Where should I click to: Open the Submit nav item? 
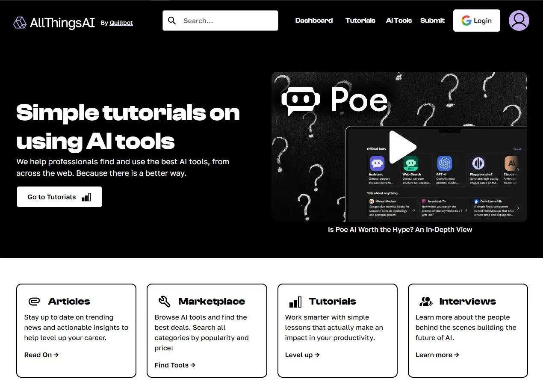tap(432, 21)
